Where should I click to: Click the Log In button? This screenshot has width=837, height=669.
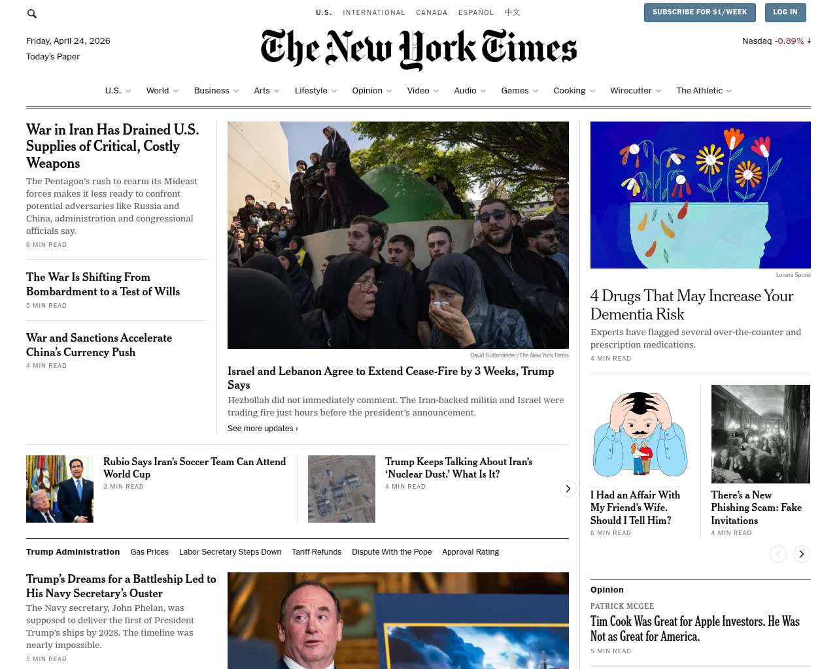click(785, 12)
